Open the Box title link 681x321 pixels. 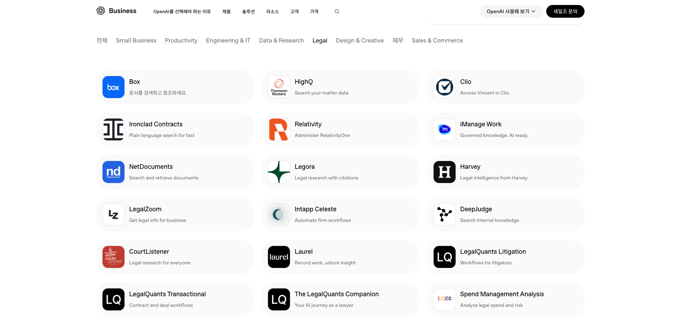[x=134, y=82]
